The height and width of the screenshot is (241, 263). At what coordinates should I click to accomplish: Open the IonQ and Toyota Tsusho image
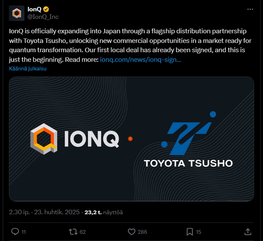point(131,139)
